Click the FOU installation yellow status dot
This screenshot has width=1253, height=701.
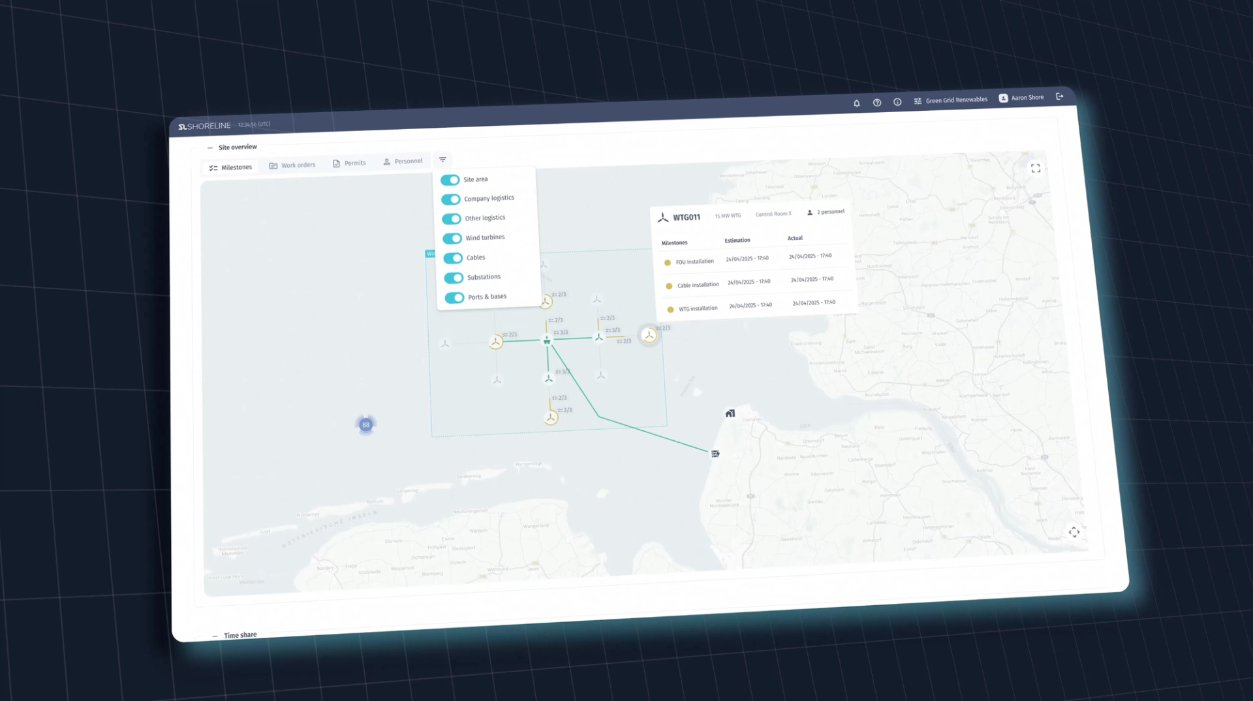[x=668, y=263]
